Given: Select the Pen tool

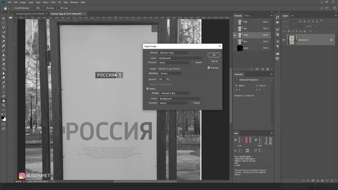Looking at the screenshot, I should 4,82.
